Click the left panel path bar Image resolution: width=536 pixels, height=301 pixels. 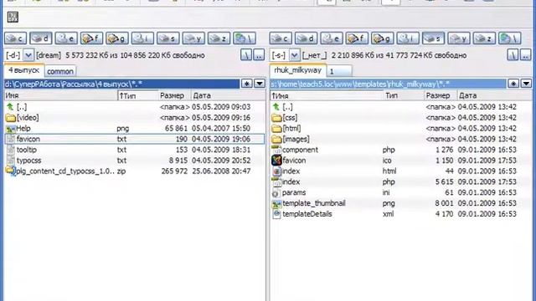tap(121, 84)
